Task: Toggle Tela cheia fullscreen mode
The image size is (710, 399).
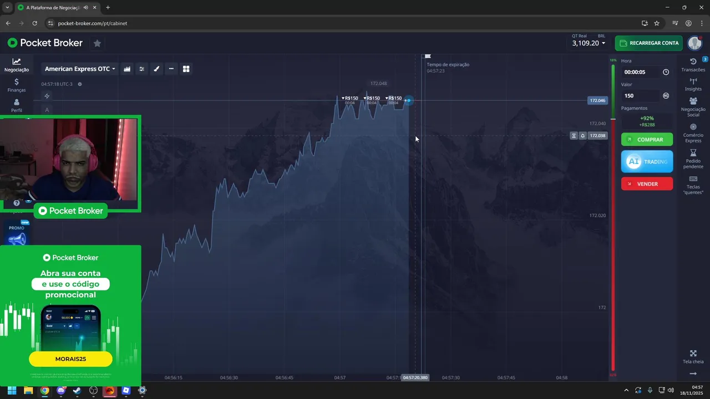Action: [693, 357]
